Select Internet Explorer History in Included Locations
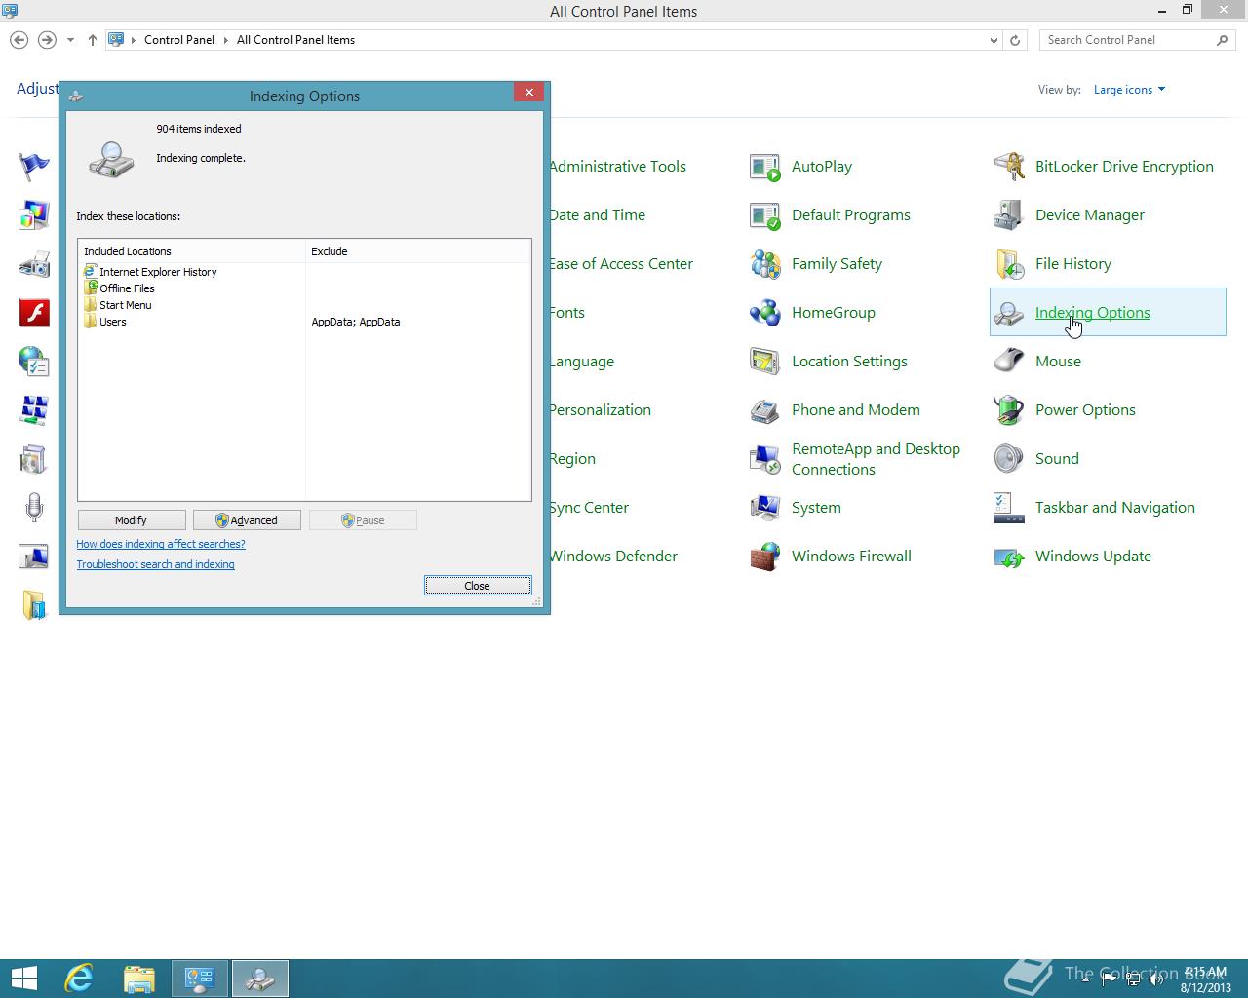Viewport: 1248px width, 998px height. click(150, 272)
